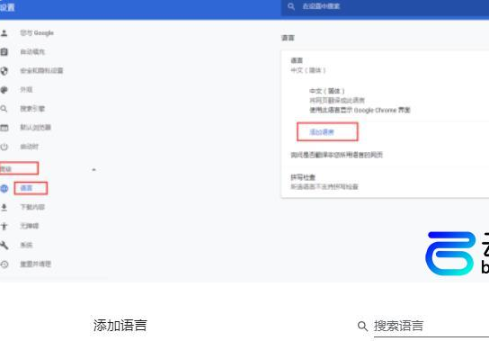
Task: Click magnifier icon beside 搜索语言
Action: pos(362,327)
